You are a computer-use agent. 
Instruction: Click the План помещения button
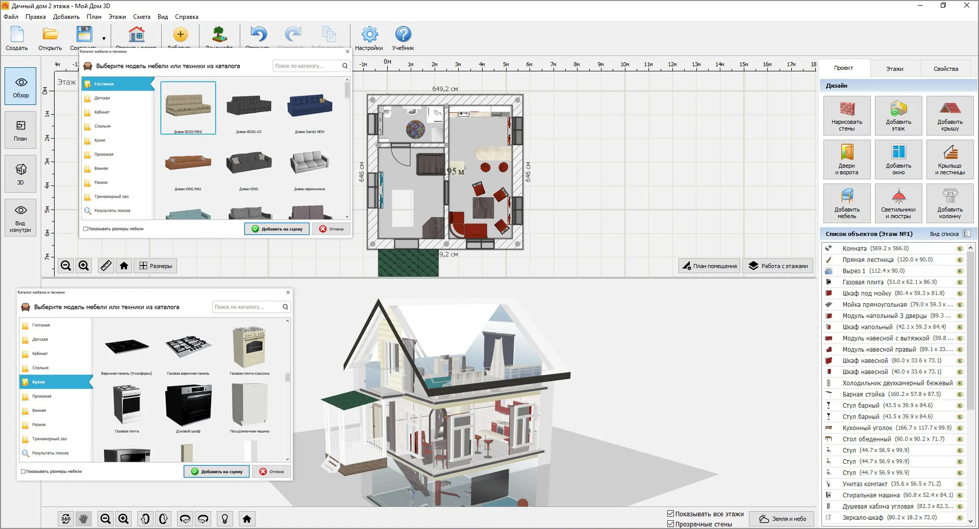(x=709, y=266)
